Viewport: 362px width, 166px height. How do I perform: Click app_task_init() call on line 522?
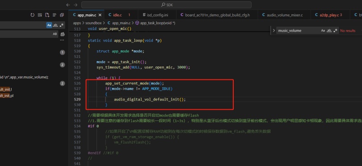[129, 62]
